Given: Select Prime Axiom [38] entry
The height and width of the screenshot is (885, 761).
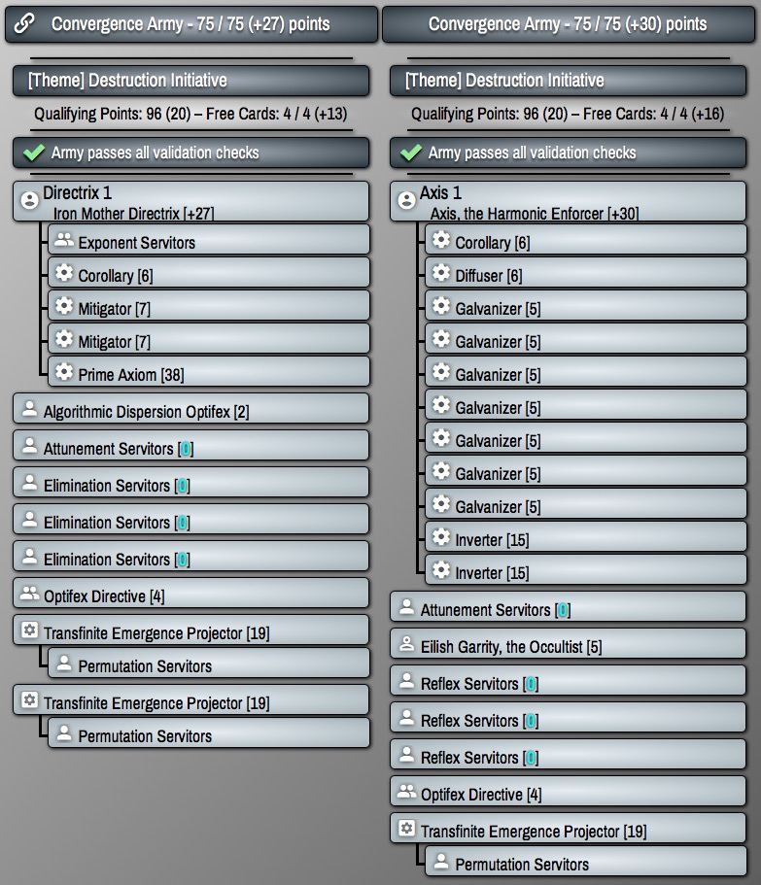Looking at the screenshot, I should click(x=209, y=372).
